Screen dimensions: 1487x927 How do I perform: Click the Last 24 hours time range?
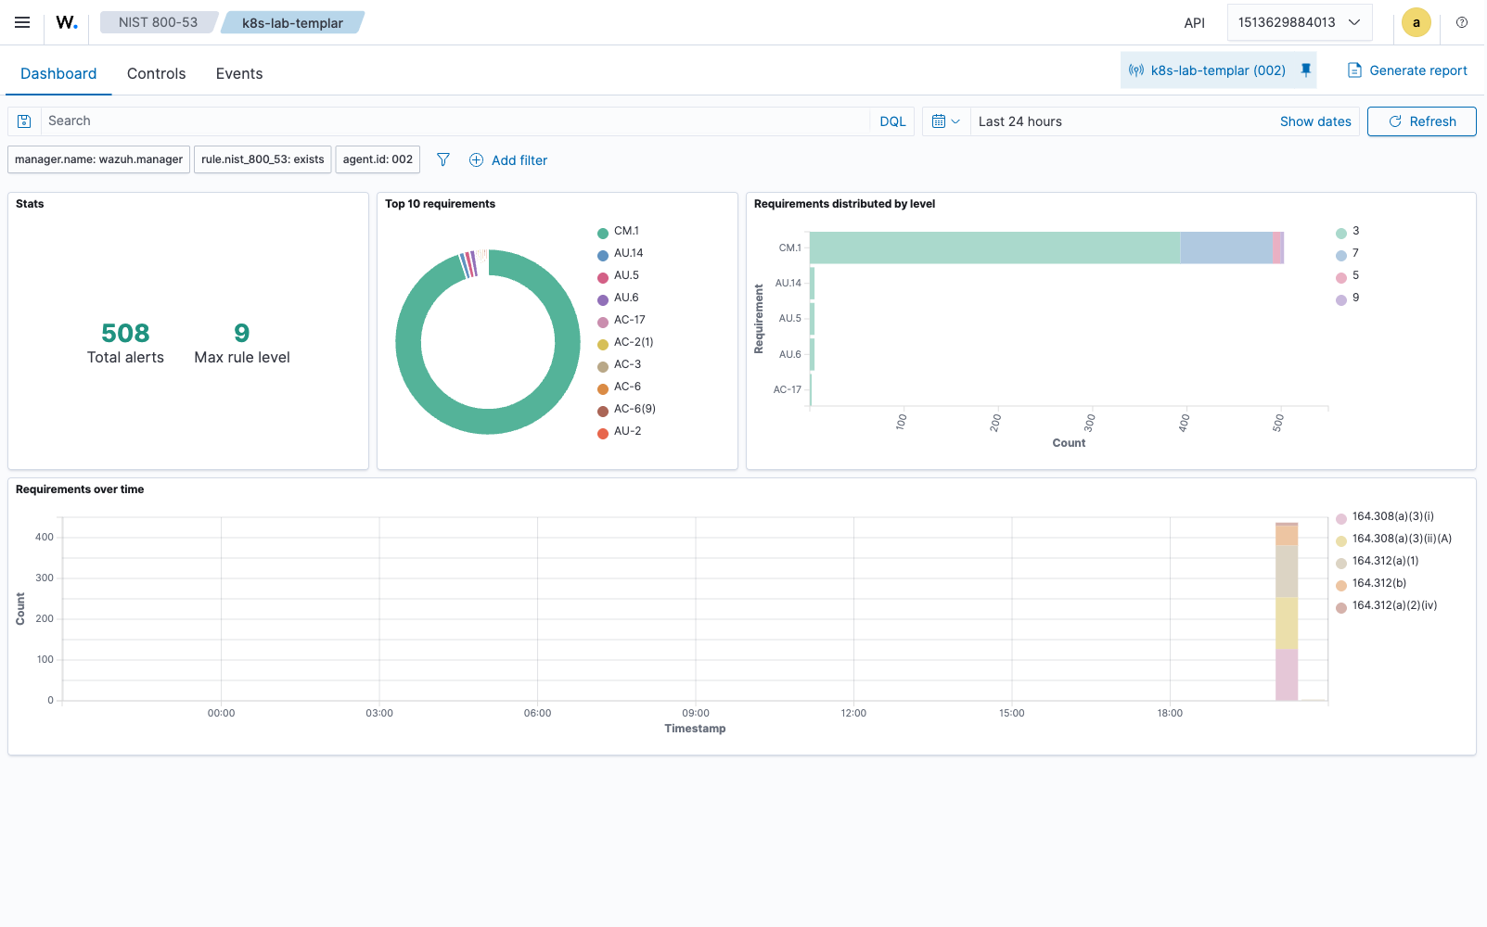click(x=1020, y=121)
